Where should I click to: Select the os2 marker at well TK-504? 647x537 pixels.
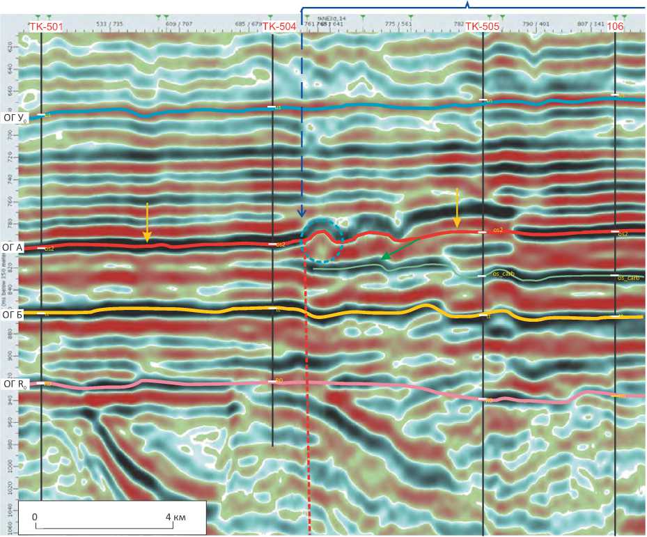click(x=281, y=244)
